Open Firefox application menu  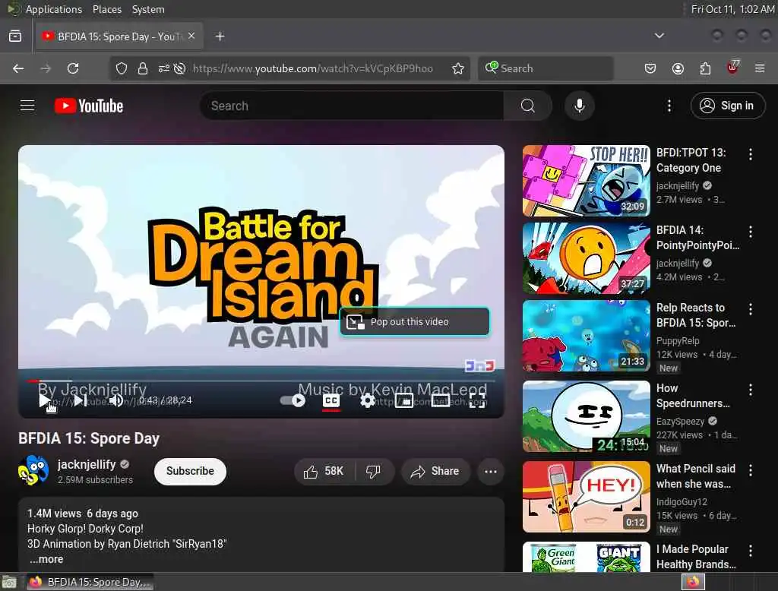pos(760,68)
